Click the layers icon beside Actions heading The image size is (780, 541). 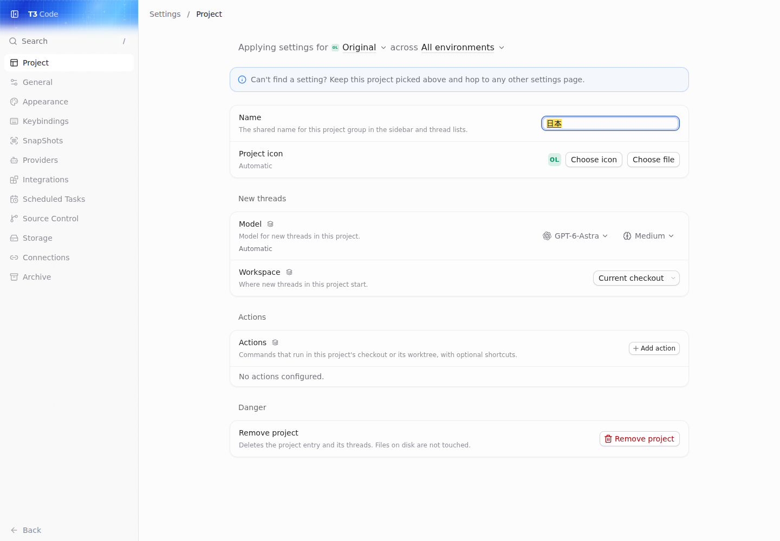[275, 342]
